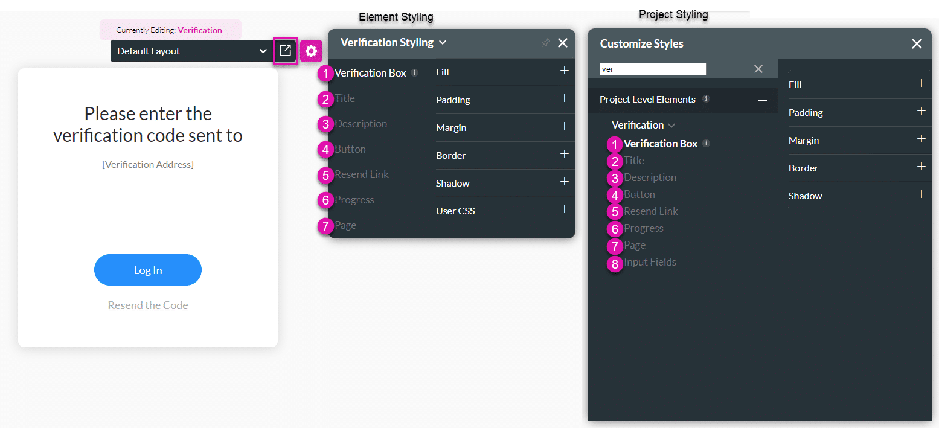This screenshot has height=428, width=939.
Task: Click the info icon beside Project Level Elements
Action: [x=706, y=99]
